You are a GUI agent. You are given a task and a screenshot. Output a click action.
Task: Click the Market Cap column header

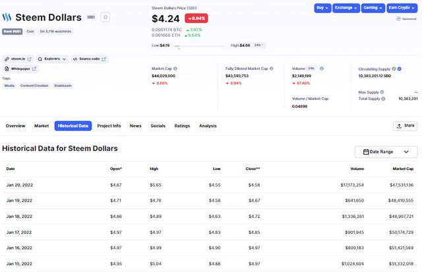(403, 169)
